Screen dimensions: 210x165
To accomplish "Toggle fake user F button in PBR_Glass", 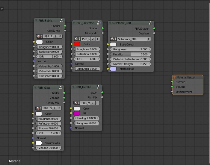I will click(59, 108).
